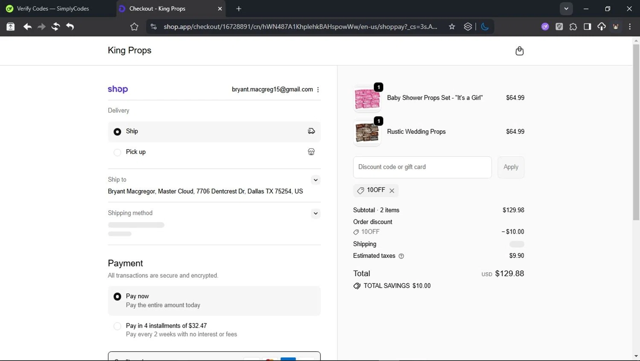The height and width of the screenshot is (361, 640).
Task: Click the address bar URL text
Action: pos(300,27)
